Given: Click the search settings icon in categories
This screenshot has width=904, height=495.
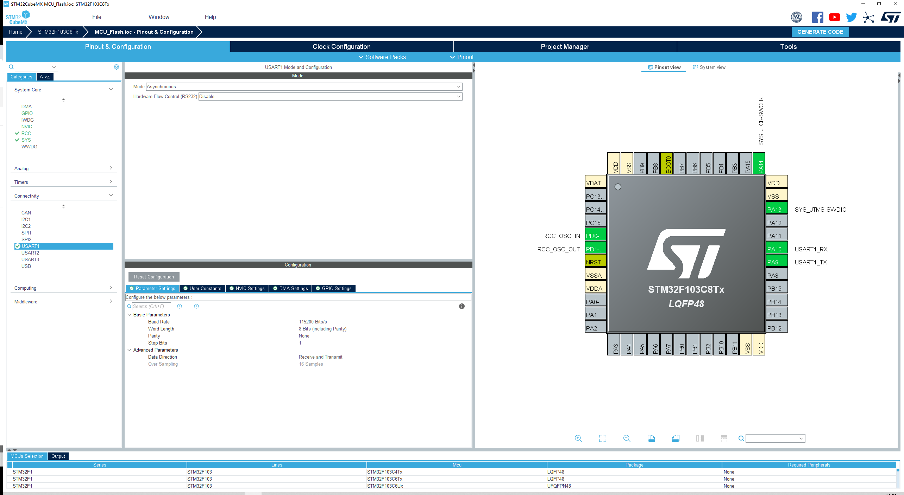Looking at the screenshot, I should coord(116,67).
